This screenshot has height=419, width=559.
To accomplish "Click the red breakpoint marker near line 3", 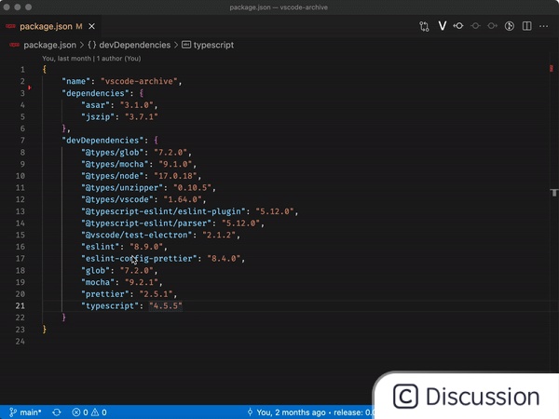I will 30,88.
